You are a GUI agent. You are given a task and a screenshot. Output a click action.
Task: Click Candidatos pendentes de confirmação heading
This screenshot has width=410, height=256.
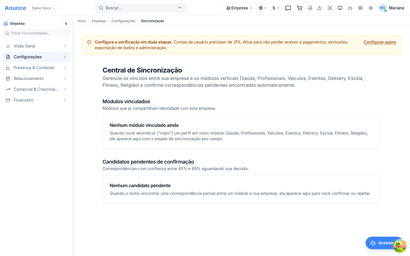[148, 162]
